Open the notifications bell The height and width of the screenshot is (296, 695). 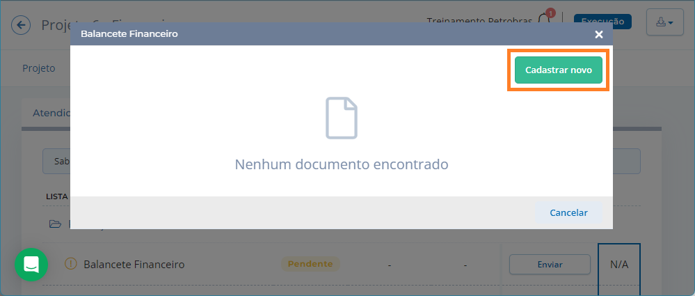pos(545,20)
